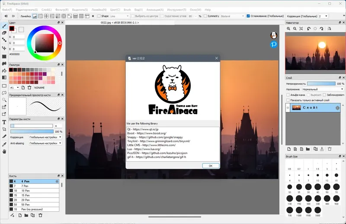This screenshot has width=346, height=224.
Task: Select the rectangular Selection tool
Action: click(4, 86)
